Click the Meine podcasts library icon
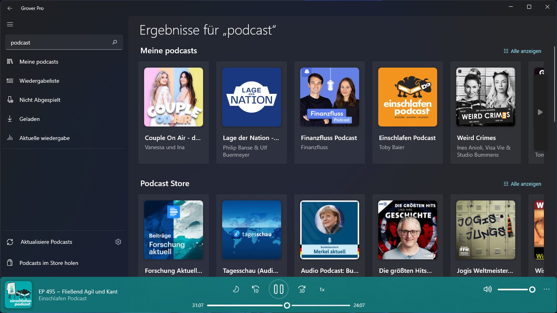Image resolution: width=557 pixels, height=313 pixels. (x=10, y=62)
